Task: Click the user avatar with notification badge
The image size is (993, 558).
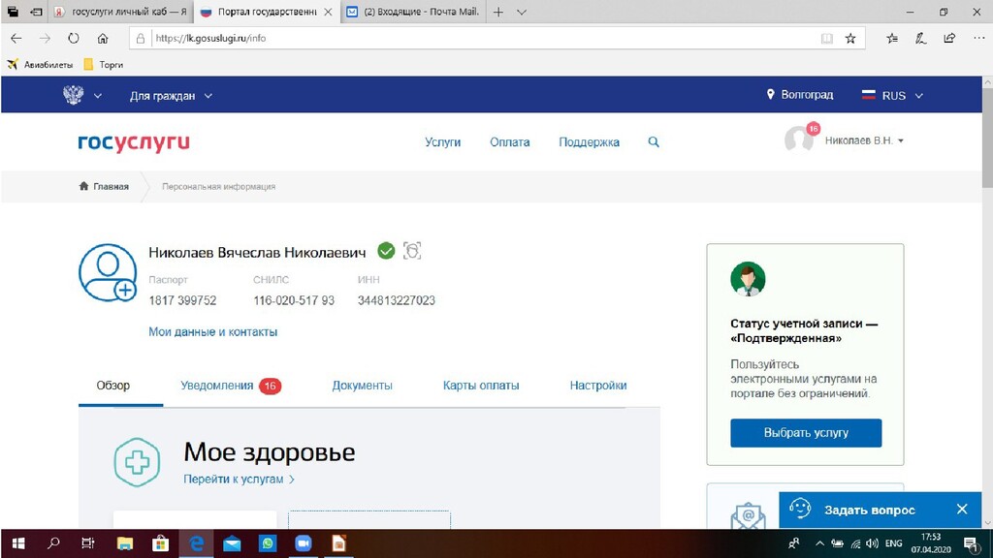Action: [x=800, y=139]
